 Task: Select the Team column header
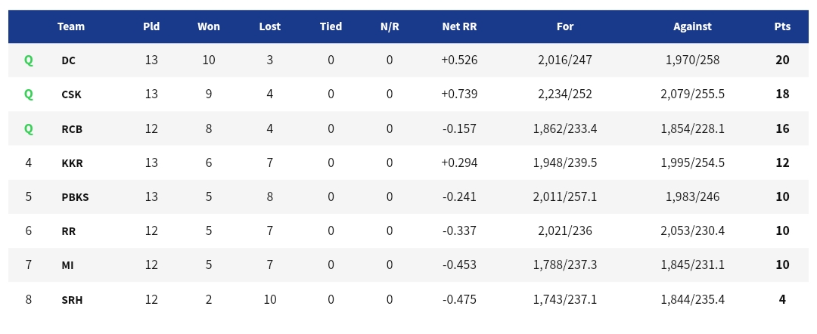click(71, 26)
